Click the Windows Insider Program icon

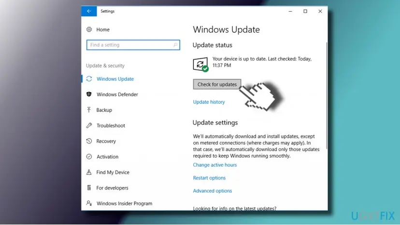coord(89,203)
